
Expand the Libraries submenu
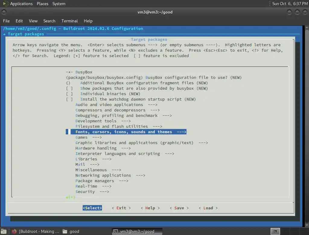[94, 159]
